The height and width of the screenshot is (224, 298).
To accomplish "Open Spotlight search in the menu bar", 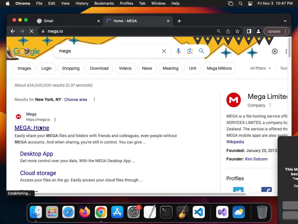I will (x=241, y=3).
